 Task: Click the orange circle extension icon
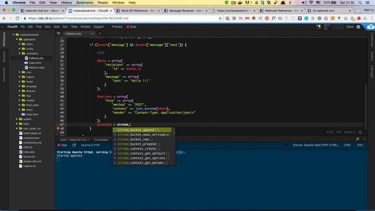pyautogui.click(x=267, y=18)
